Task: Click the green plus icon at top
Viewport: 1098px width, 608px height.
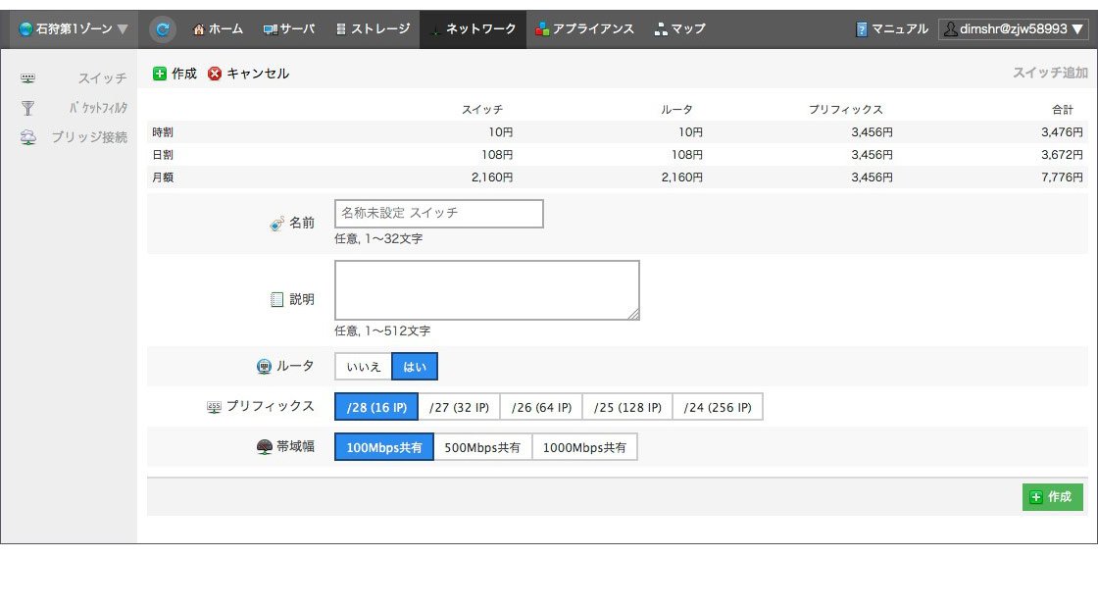Action: coord(160,74)
